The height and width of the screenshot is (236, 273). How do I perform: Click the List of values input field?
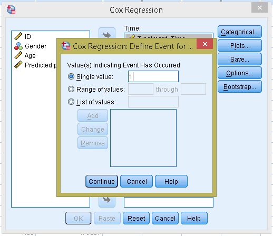pos(153,102)
